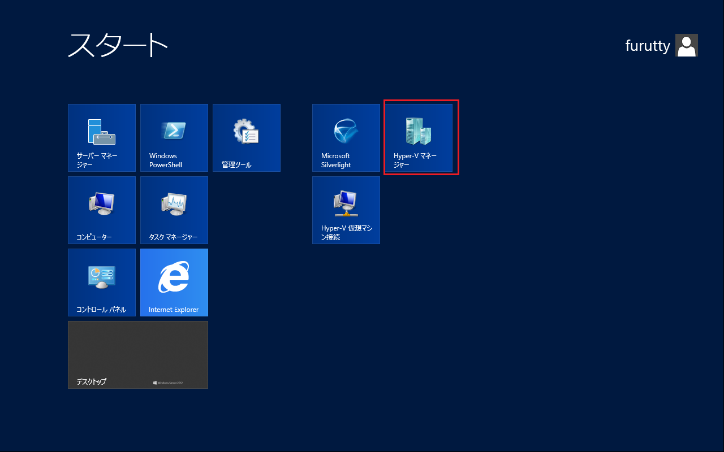Launch Internet Explorer tile

pyautogui.click(x=174, y=282)
